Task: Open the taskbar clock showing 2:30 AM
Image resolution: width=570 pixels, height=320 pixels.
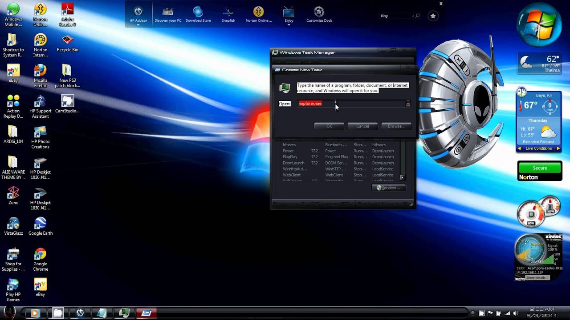Action: click(542, 312)
